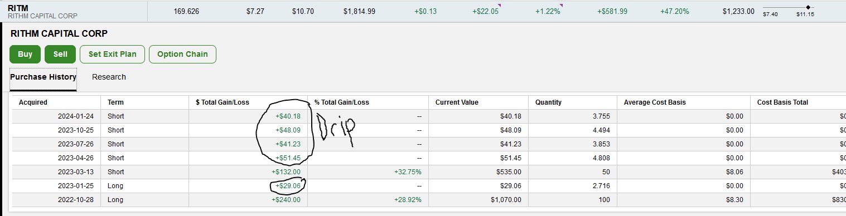
Task: Select the 2023-03-13 purchase lot row
Action: point(429,171)
